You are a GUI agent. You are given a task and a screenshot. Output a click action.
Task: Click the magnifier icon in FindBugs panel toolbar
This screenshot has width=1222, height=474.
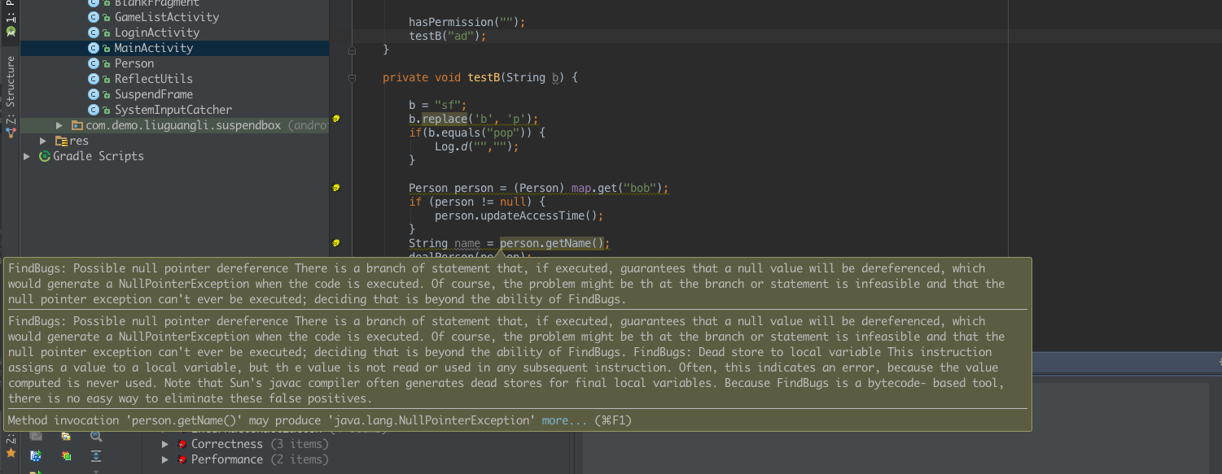coord(96,437)
